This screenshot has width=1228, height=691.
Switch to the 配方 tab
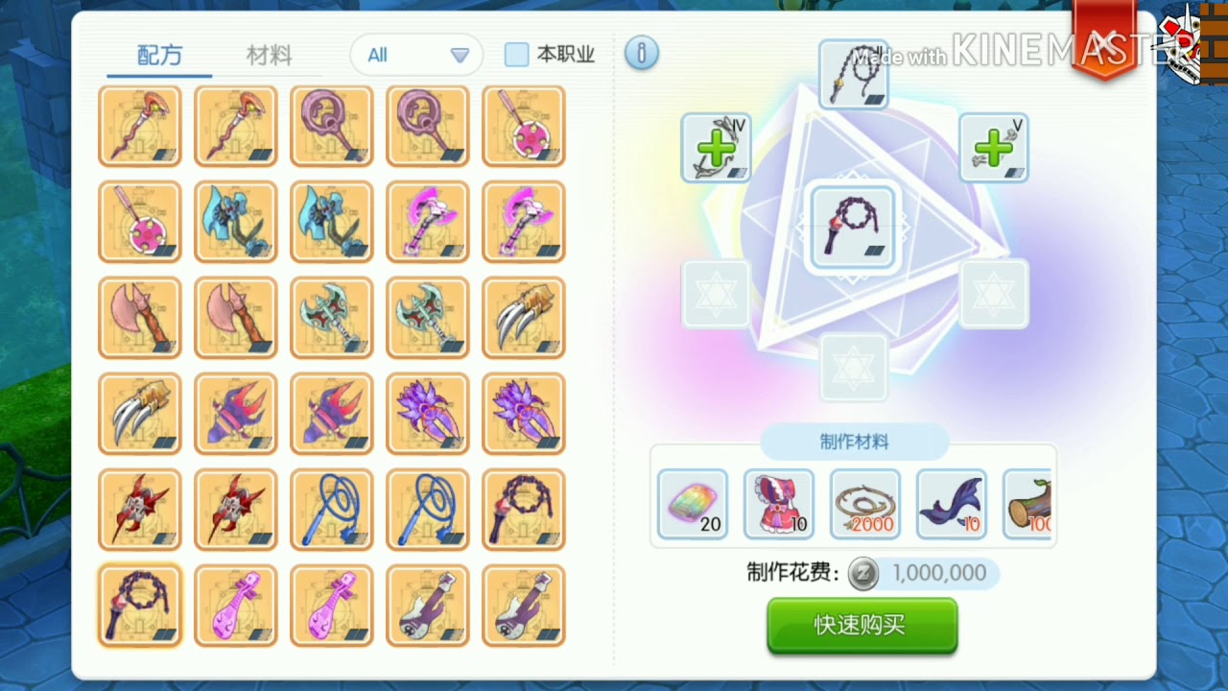click(159, 55)
